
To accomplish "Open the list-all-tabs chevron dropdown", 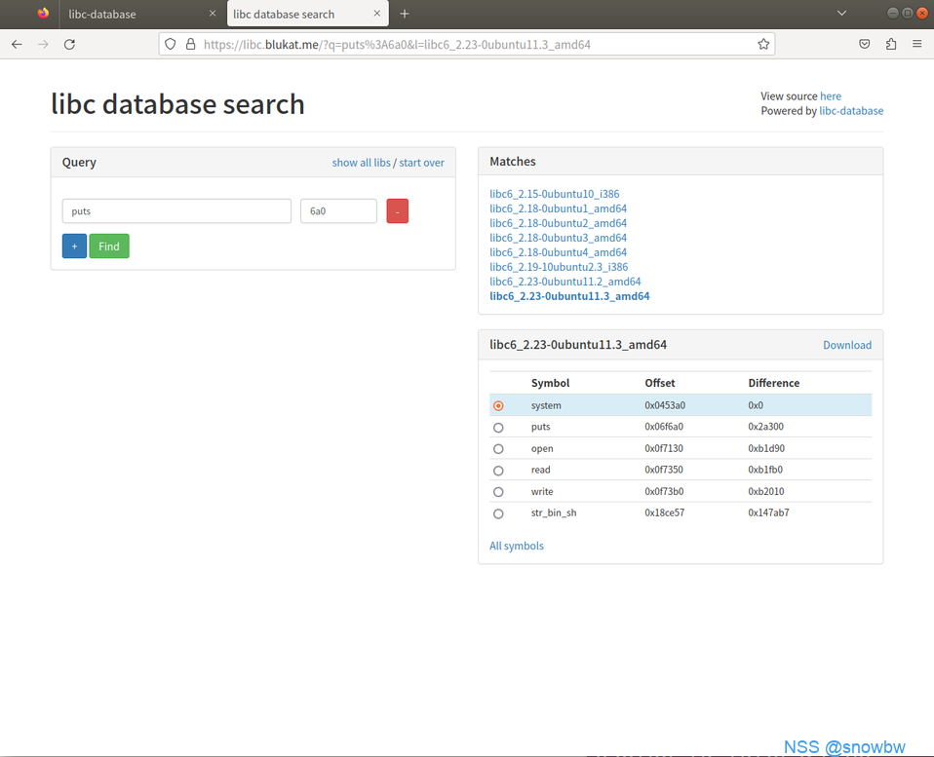I will pos(841,14).
